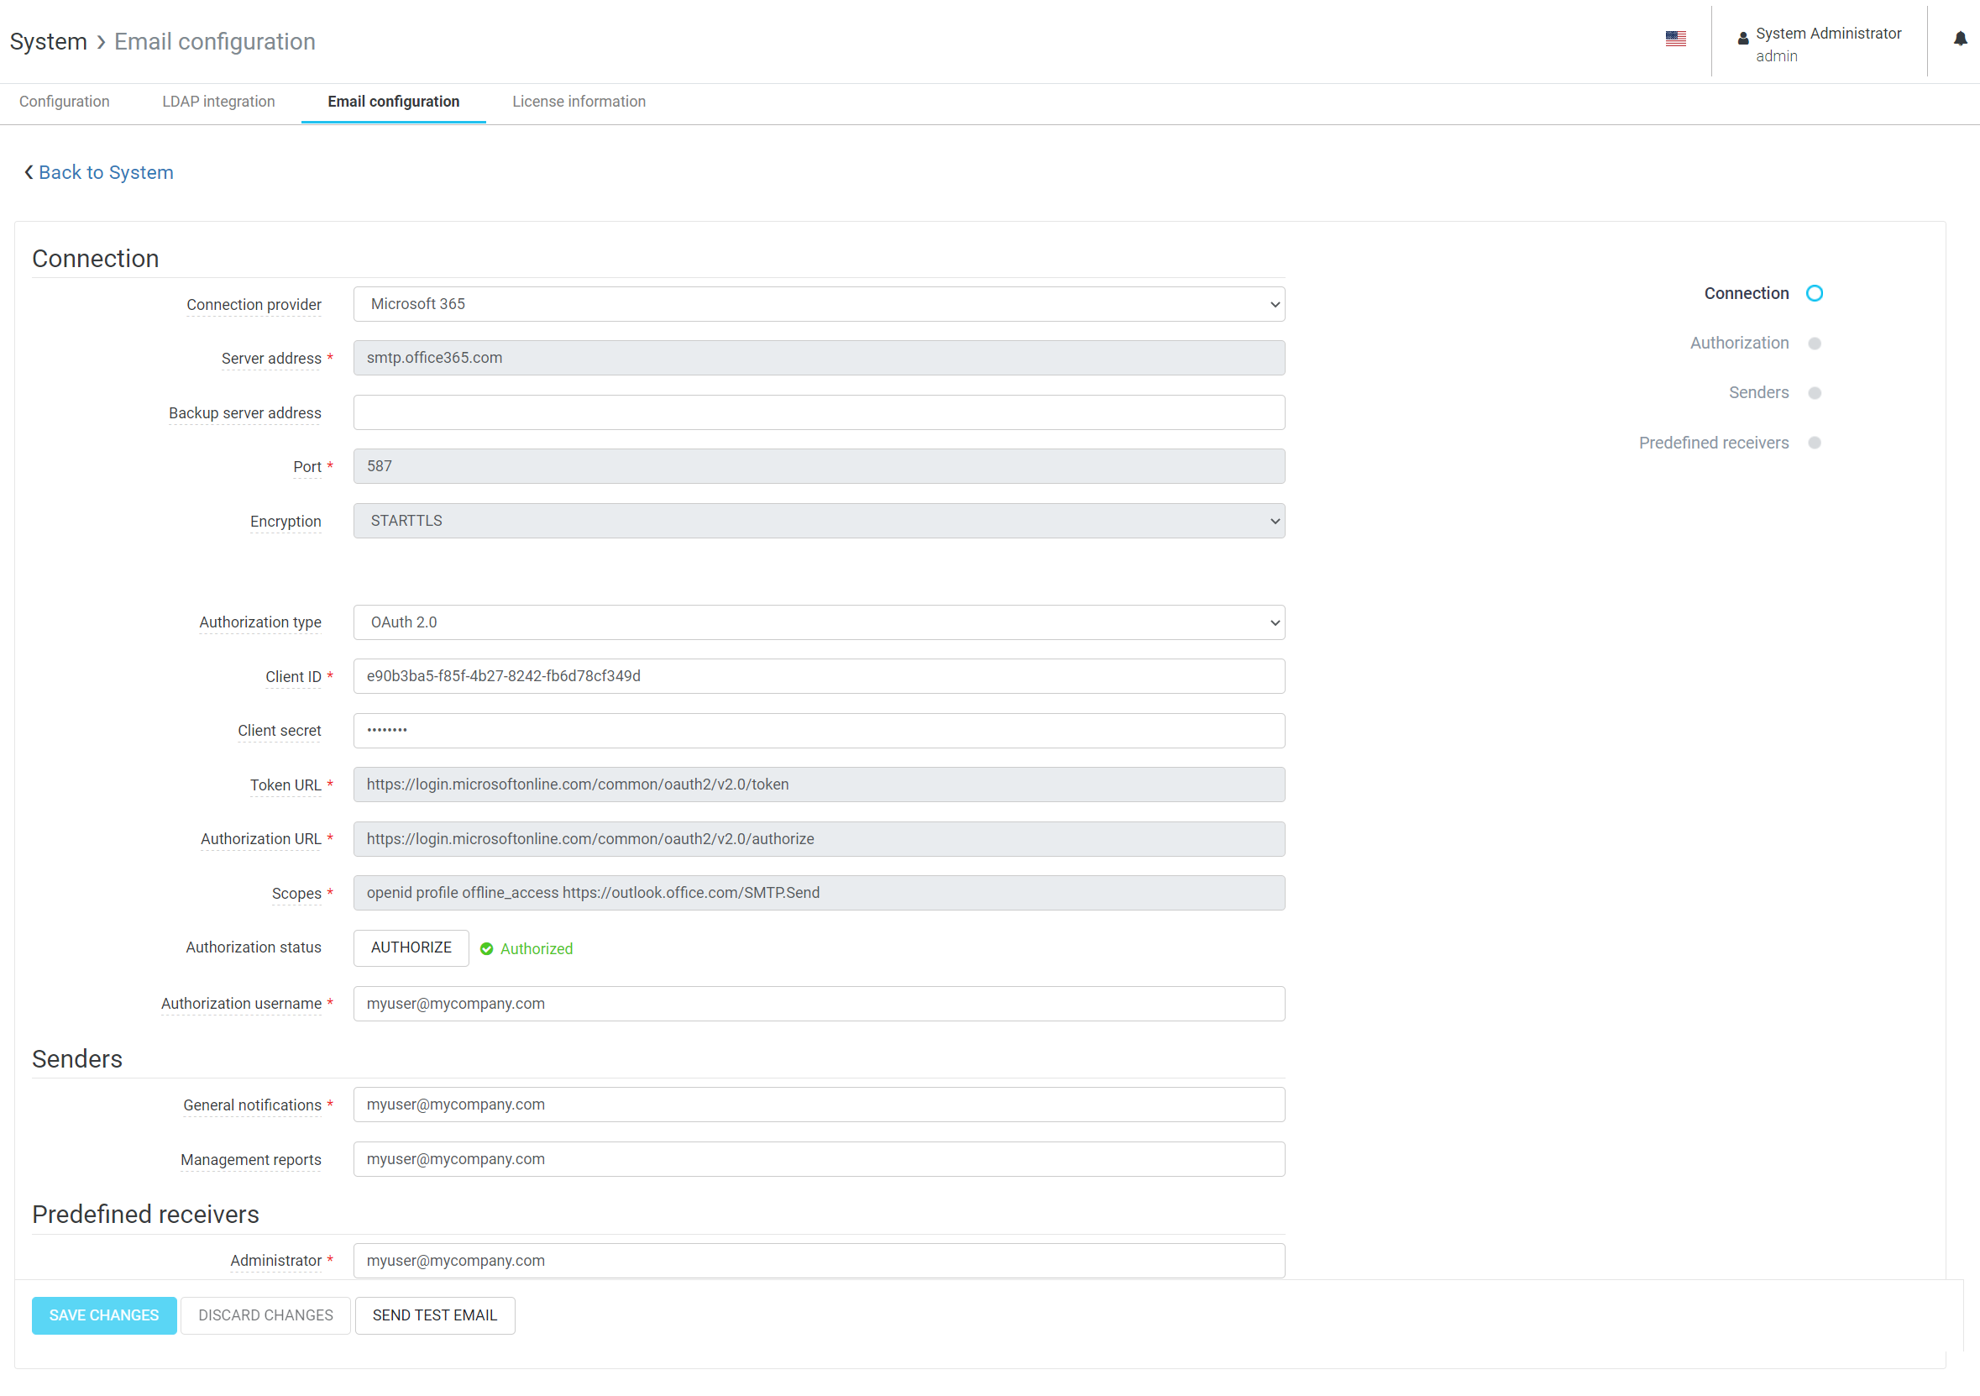Click the US flag language icon
The image size is (1980, 1396).
(x=1674, y=39)
